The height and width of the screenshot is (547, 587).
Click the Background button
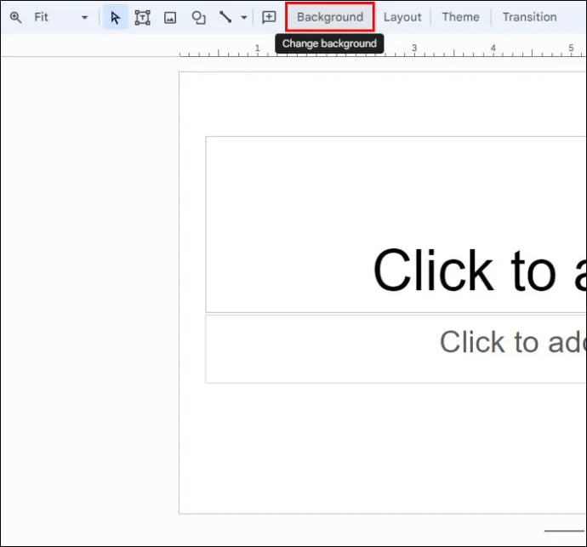pyautogui.click(x=330, y=17)
